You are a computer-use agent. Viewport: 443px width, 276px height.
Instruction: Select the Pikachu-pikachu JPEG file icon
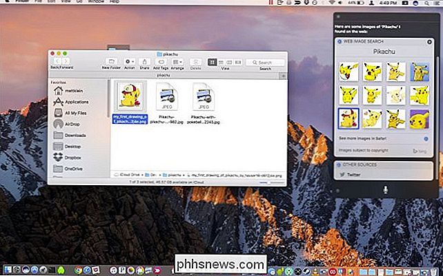167,96
